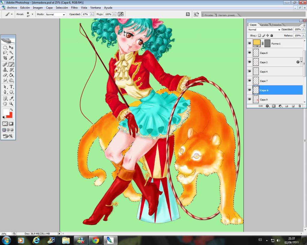This screenshot has height=245, width=307.
Task: Select the Zoom tool
Action: [11, 104]
